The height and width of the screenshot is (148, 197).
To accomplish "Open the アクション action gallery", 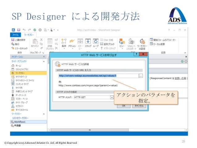I will pyautogui.click(x=72, y=44).
